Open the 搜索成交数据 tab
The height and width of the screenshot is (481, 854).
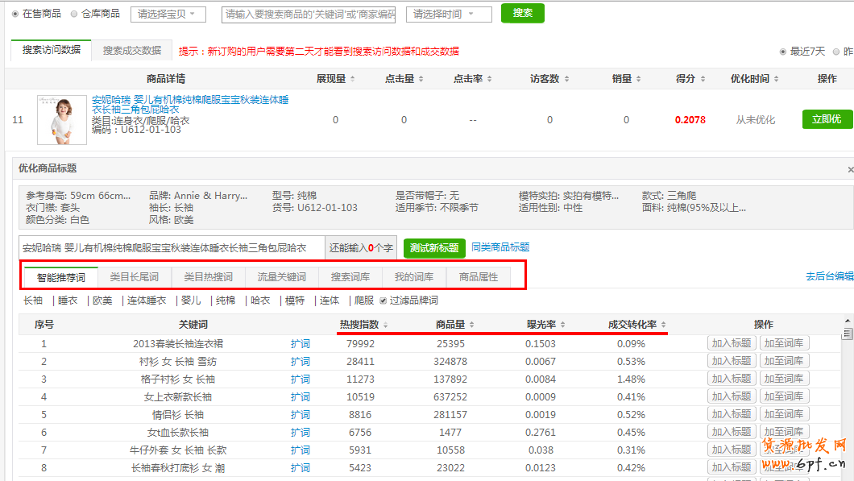[x=131, y=50]
